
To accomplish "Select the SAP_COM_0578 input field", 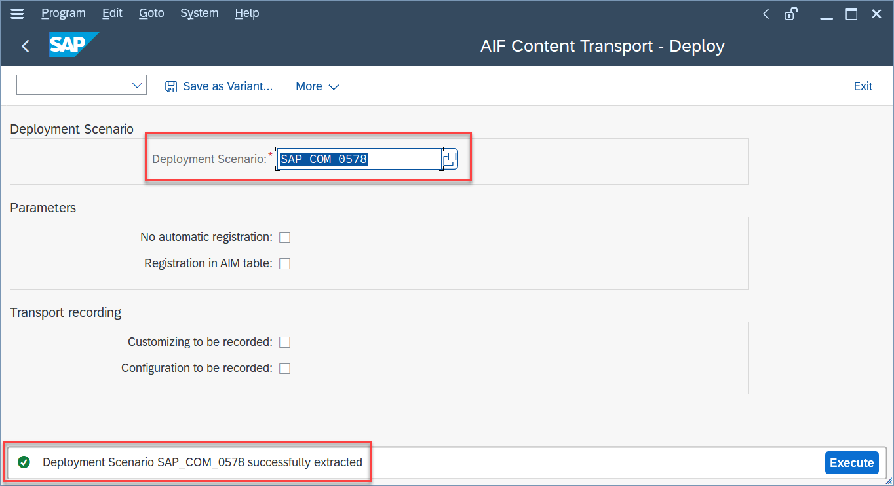I will coord(357,159).
